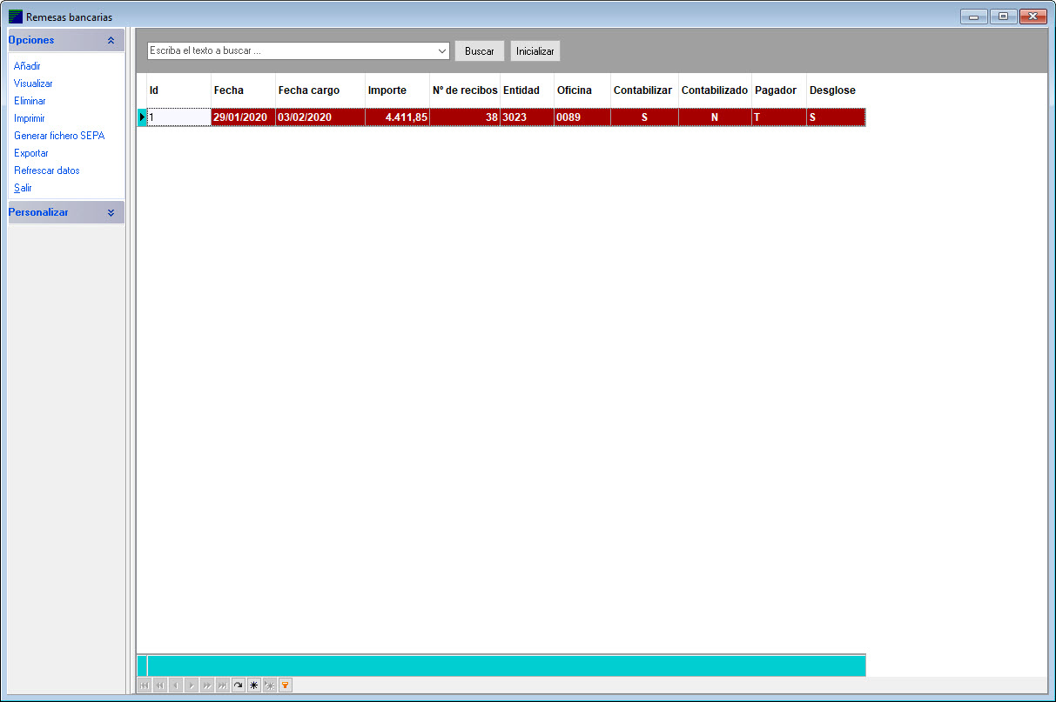
Task: Open the orange filter funnel icon
Action: pos(285,685)
